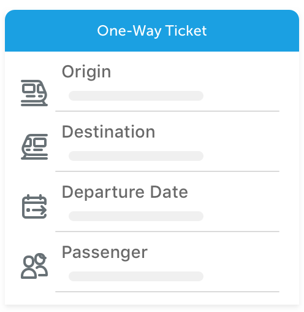Click the divider line under Origin
Viewport: 304px width, 312px height.
pyautogui.click(x=167, y=111)
